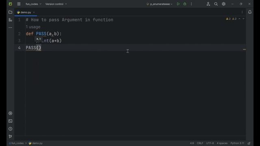The image size is (260, 146).
Task: Click the PASS function name on line 2
Action: tap(41, 34)
